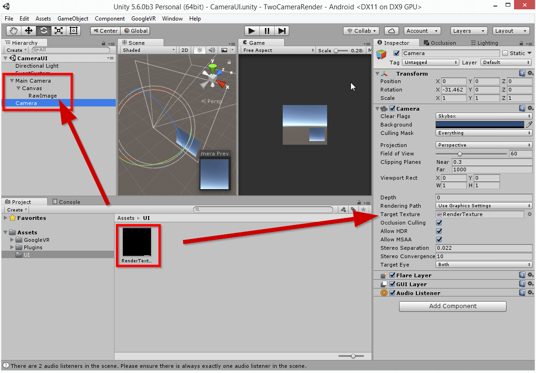This screenshot has height=373, width=536.
Task: Select the Scale tool
Action: pos(58,31)
